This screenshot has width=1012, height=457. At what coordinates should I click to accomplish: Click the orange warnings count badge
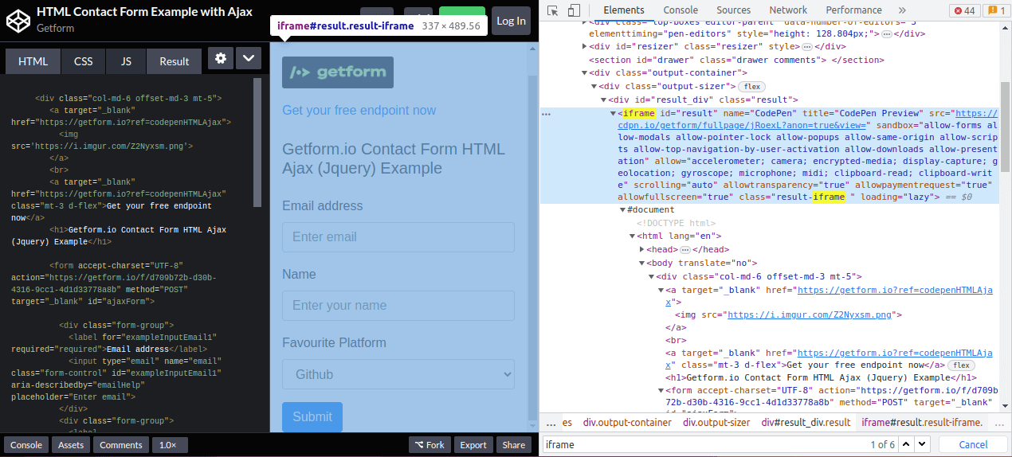point(996,10)
